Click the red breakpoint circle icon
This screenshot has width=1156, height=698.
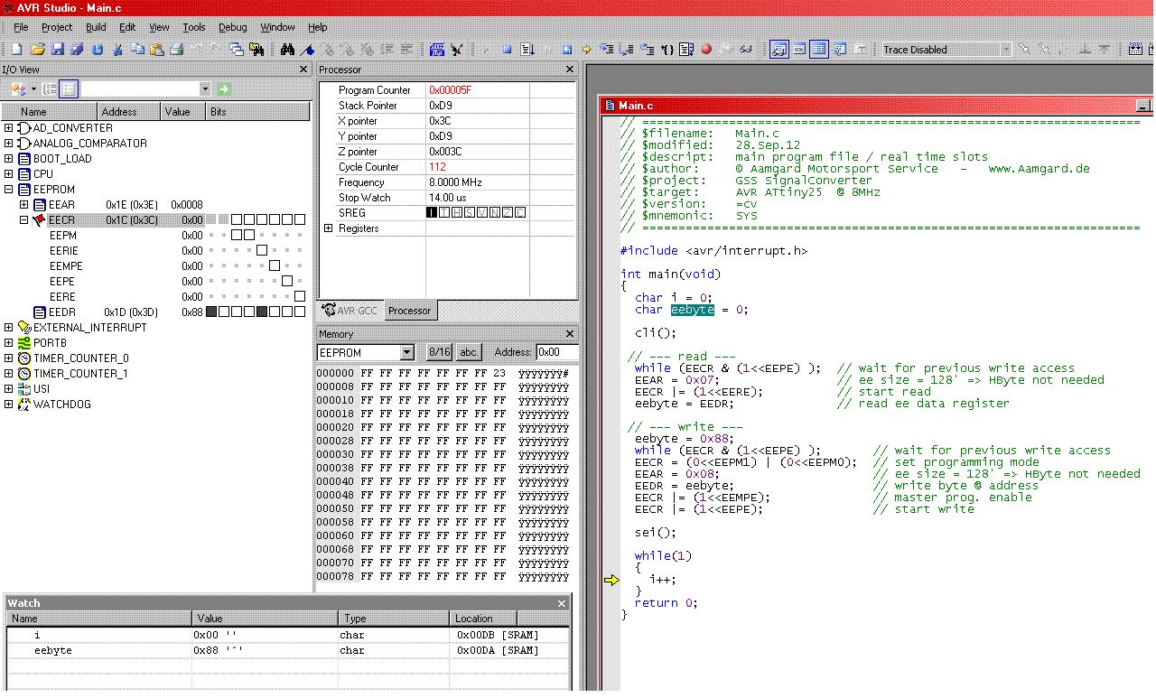706,50
